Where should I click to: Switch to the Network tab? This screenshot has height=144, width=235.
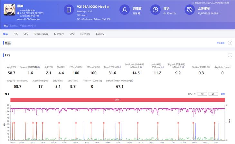(x=85, y=34)
